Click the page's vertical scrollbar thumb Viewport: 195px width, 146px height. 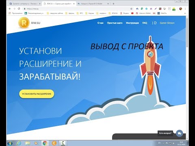[x=187, y=32]
